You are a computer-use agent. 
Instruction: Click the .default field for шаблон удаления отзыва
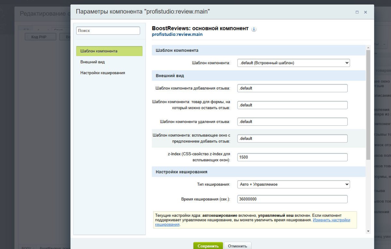click(x=292, y=122)
